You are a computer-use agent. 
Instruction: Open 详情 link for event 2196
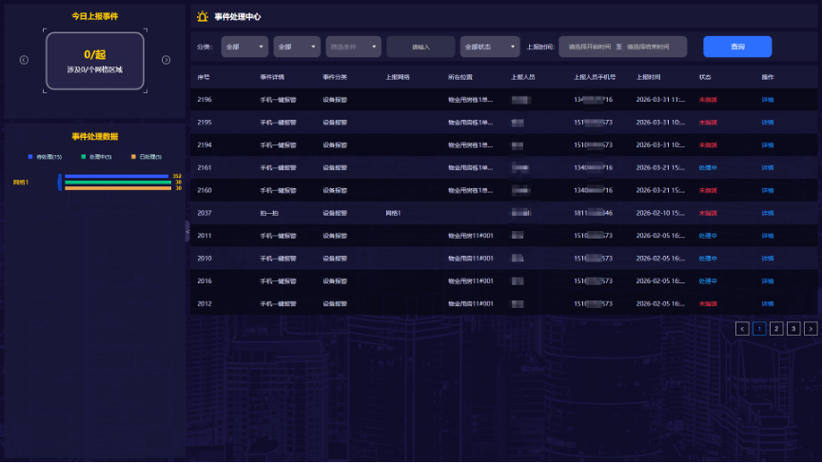768,99
